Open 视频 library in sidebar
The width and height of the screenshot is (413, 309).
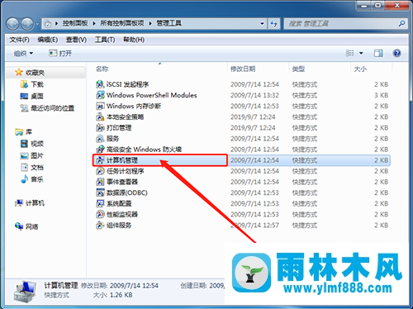click(32, 144)
